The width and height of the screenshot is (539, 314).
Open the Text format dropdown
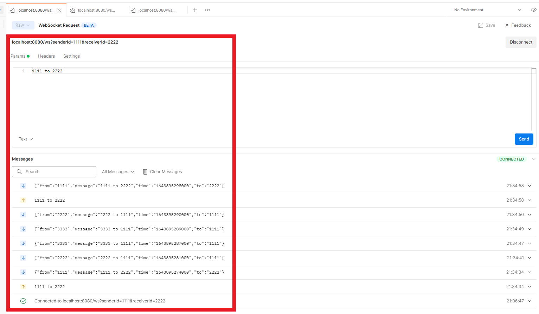[x=26, y=139]
